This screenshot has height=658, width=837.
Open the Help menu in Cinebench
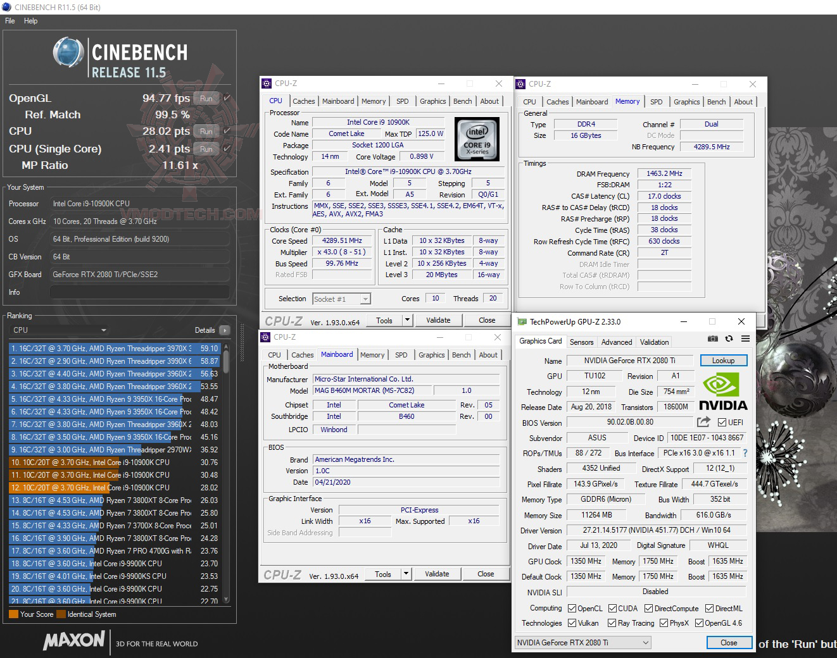(x=31, y=21)
